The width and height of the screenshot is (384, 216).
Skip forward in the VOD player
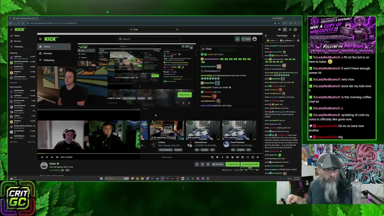coord(52,157)
